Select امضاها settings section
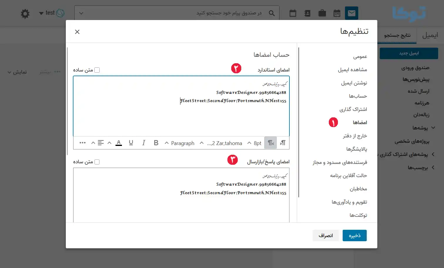444x268 pixels. point(360,122)
